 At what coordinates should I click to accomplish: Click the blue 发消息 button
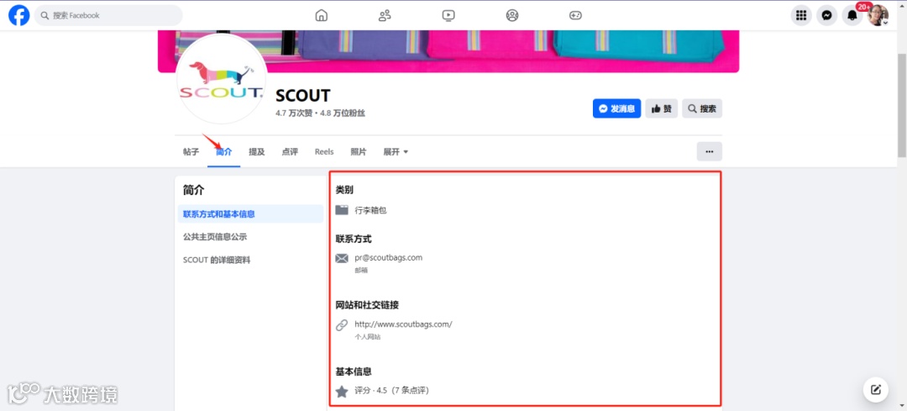(x=616, y=108)
